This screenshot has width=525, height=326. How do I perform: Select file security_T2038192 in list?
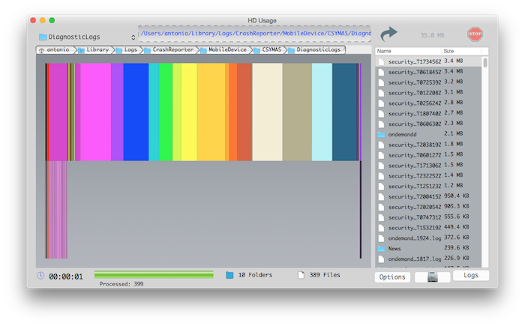click(428, 145)
